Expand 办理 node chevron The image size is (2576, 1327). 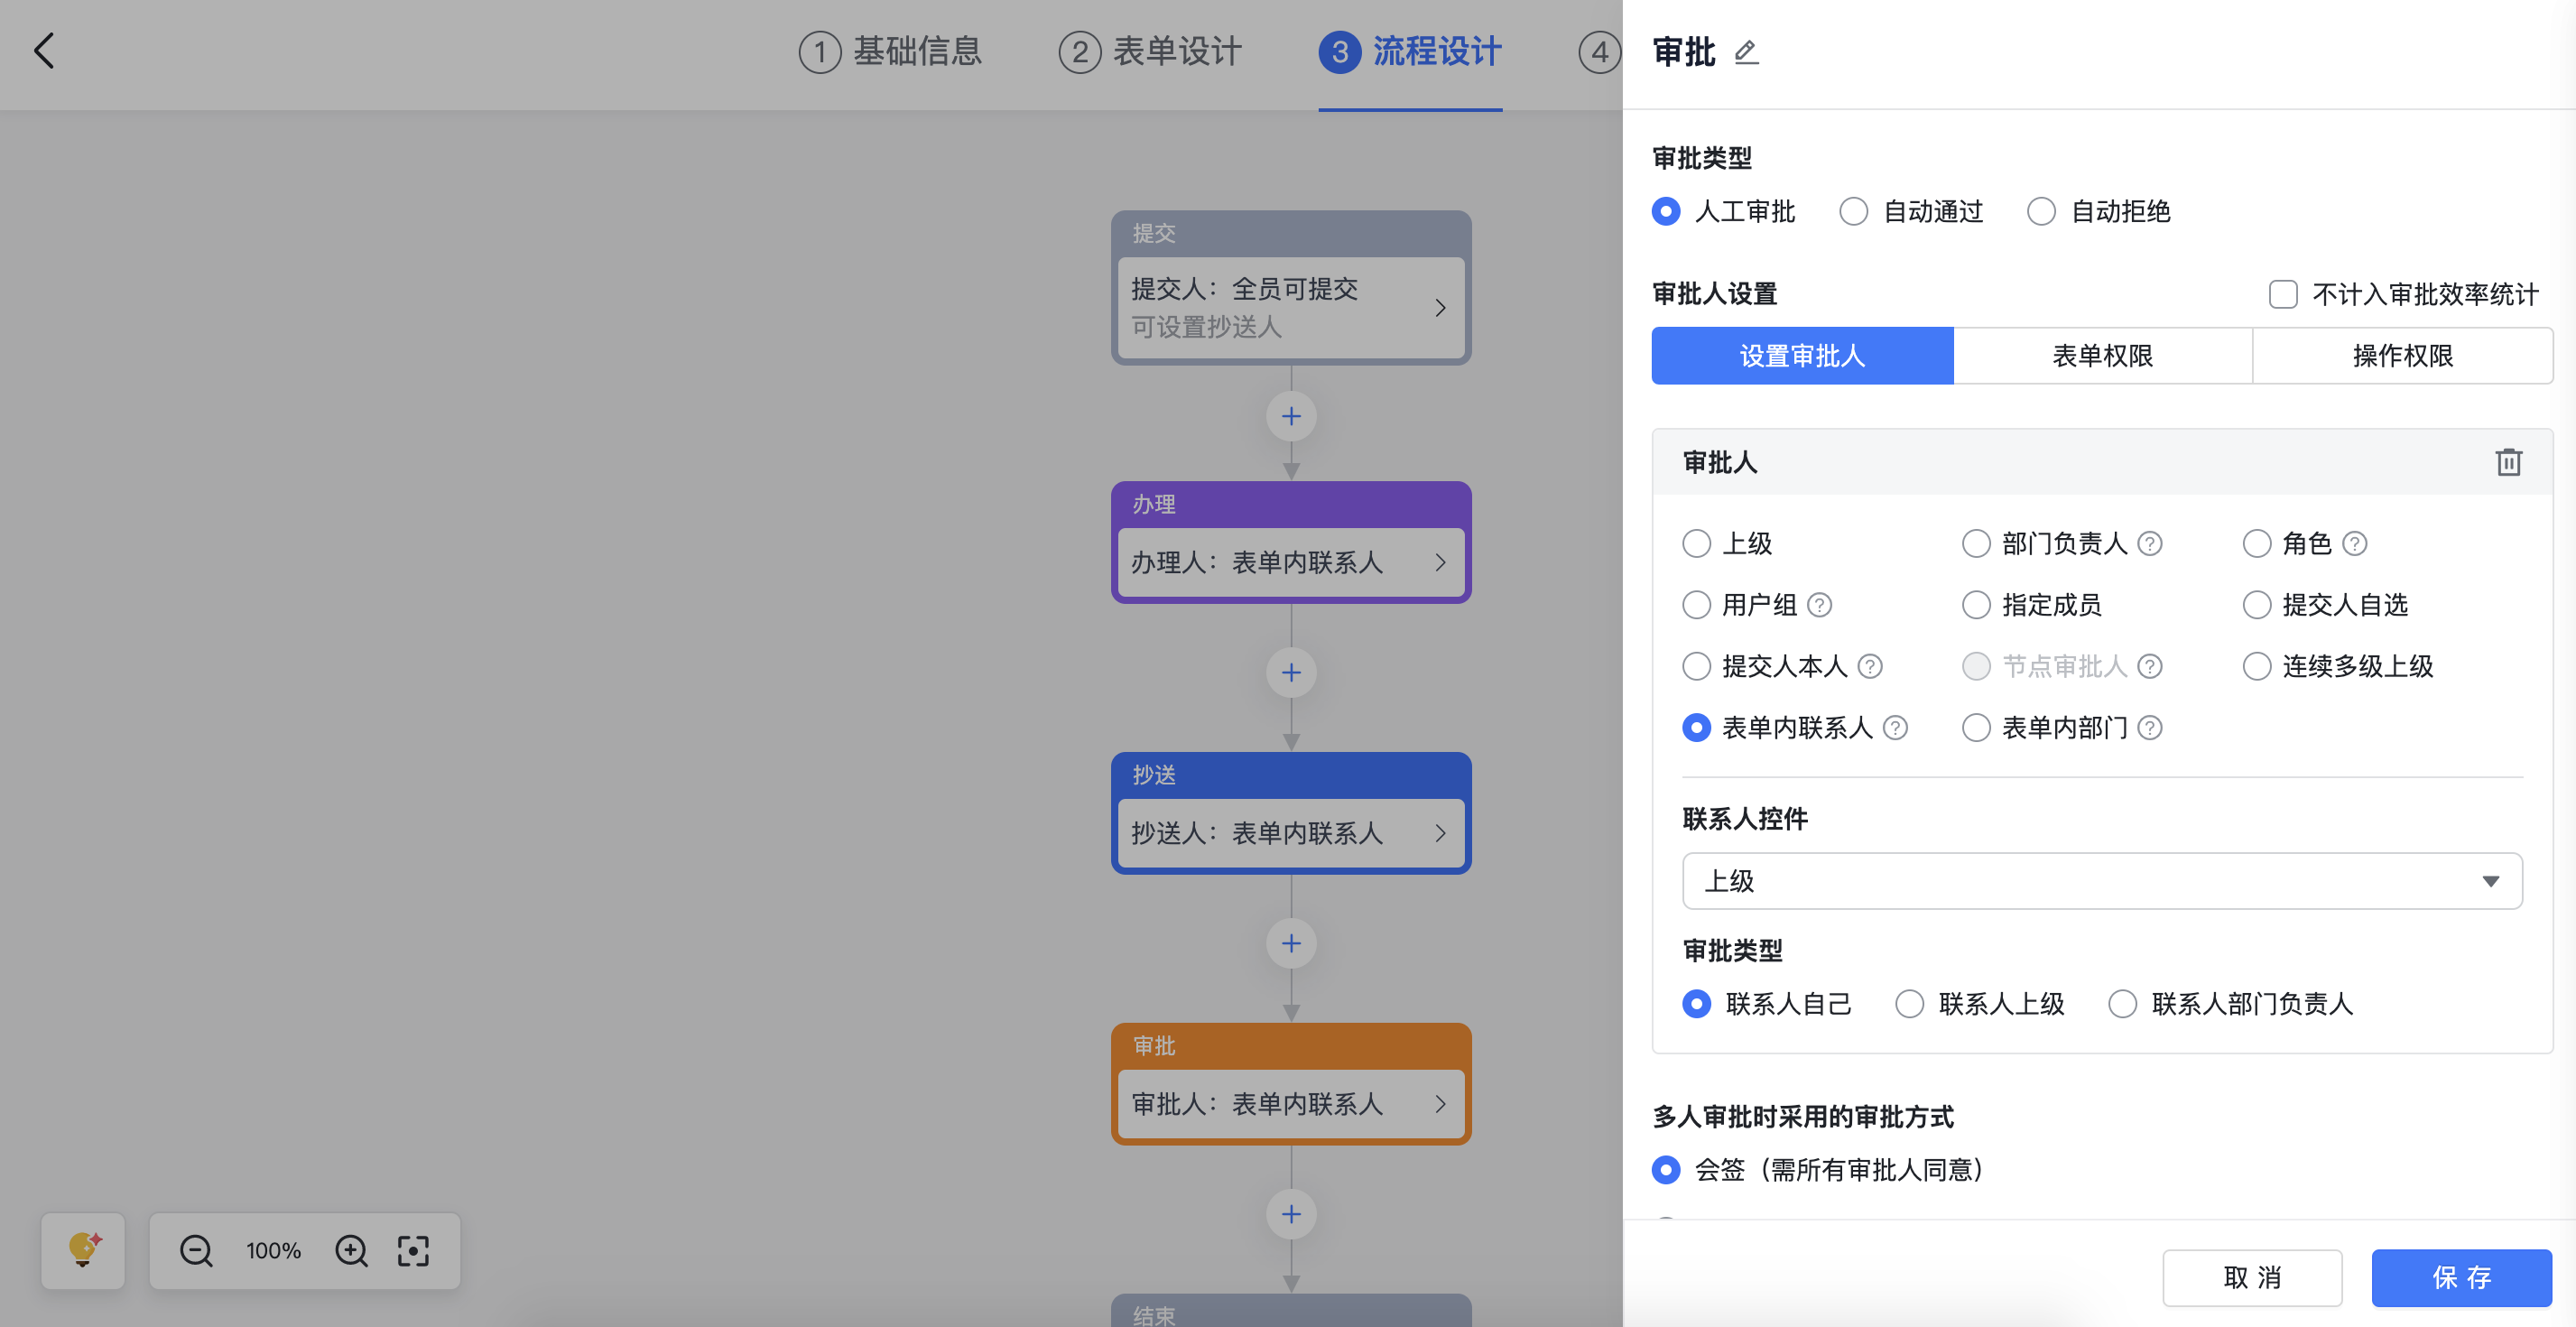tap(1440, 562)
